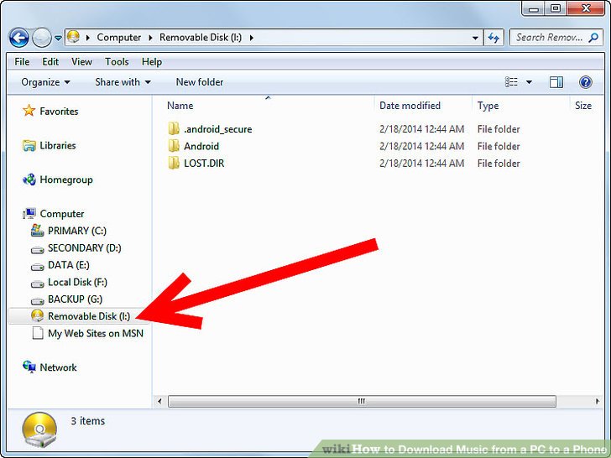611x458 pixels.
Task: Open the recent pages dropdown arrow
Action: point(58,39)
